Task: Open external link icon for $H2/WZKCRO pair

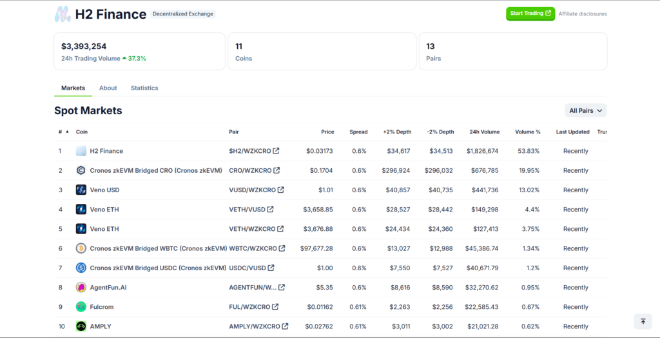Action: [x=276, y=151]
